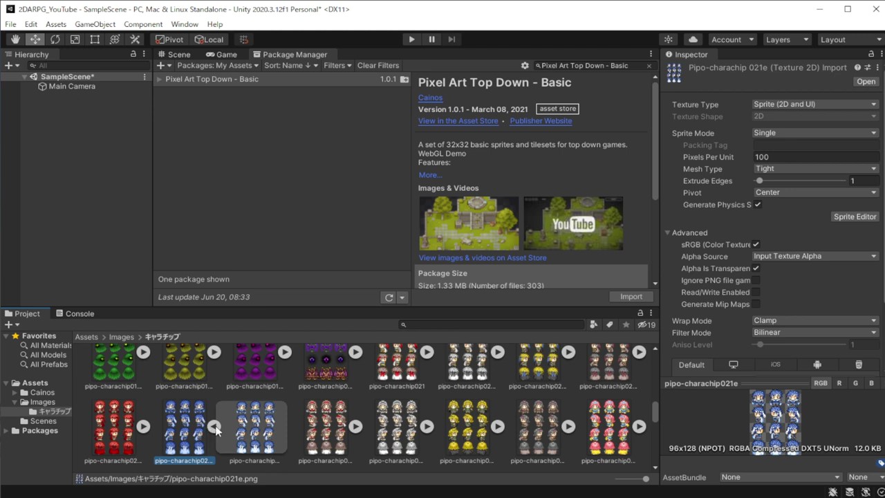Open Pivot Center dropdown
The width and height of the screenshot is (885, 498).
815,192
